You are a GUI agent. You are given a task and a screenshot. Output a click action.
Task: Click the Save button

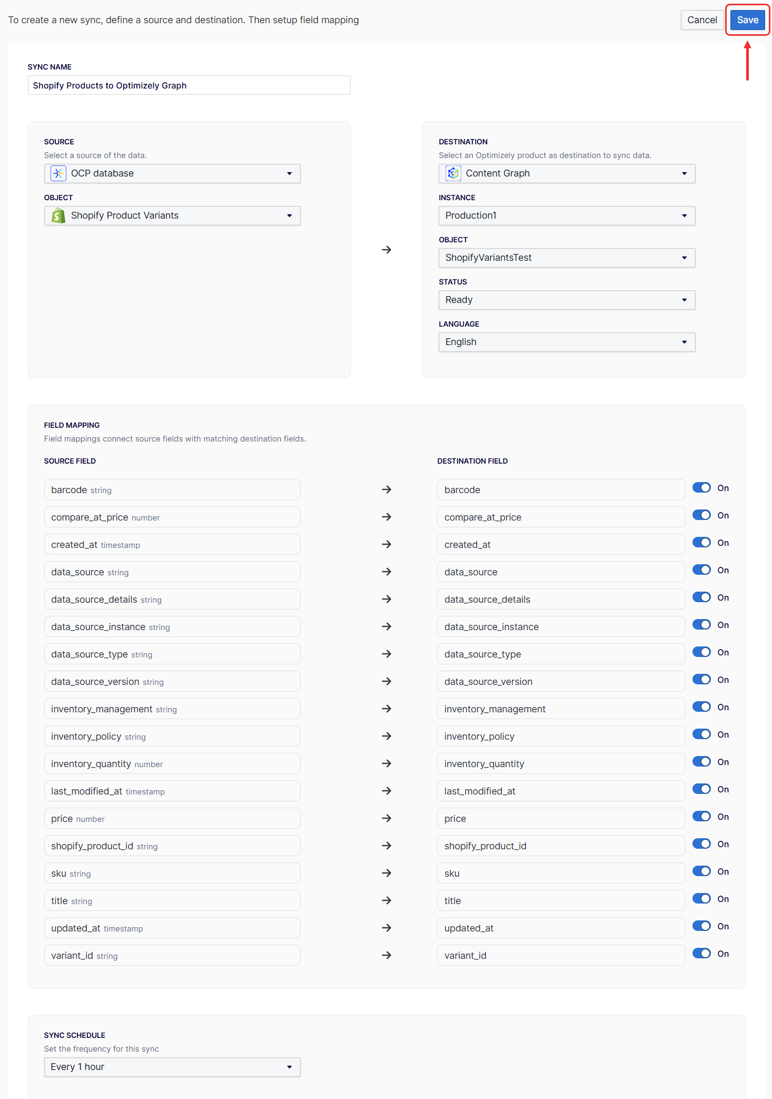click(x=747, y=20)
